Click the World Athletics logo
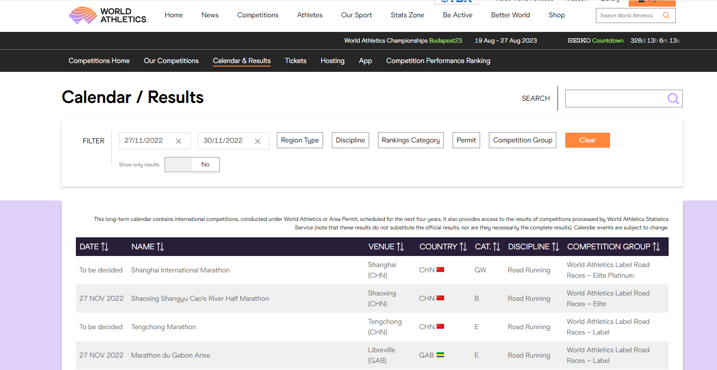The width and height of the screenshot is (717, 370). pyautogui.click(x=108, y=16)
